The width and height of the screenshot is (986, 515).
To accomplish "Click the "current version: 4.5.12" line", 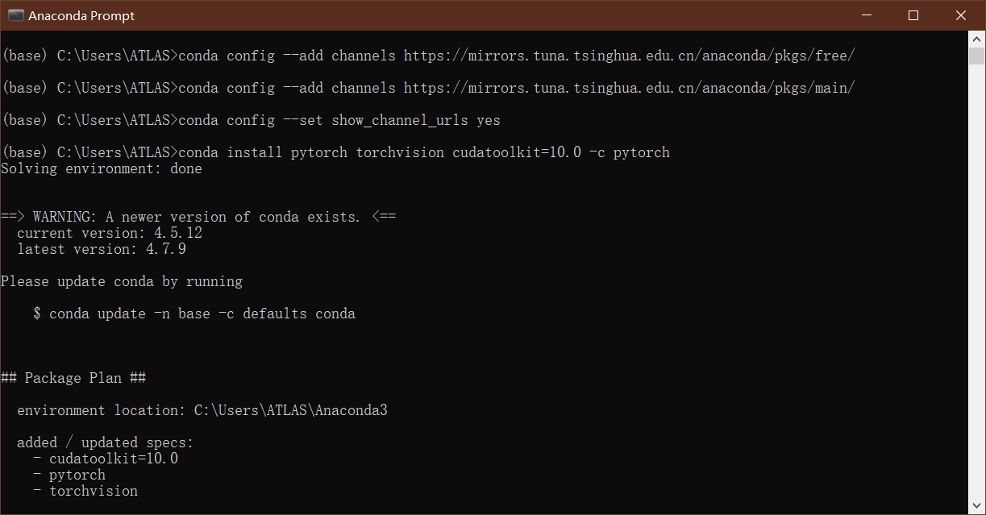I will [x=110, y=233].
